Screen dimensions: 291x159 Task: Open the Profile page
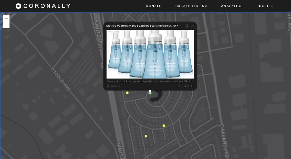pos(264,6)
